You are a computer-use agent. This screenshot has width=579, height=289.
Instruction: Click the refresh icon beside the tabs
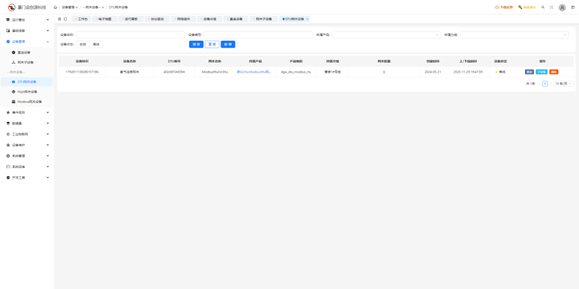click(x=65, y=19)
